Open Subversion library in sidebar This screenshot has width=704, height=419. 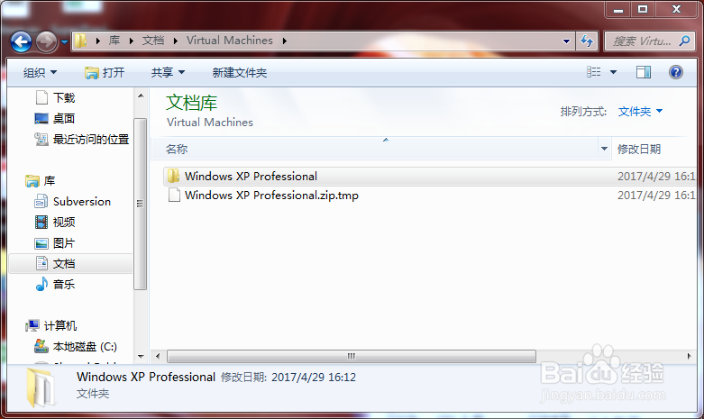[82, 202]
